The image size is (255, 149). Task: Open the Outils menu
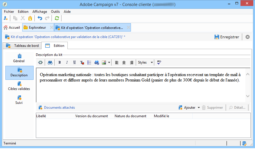pos(55,12)
